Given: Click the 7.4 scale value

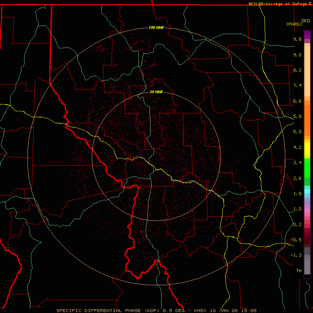Looking at the screenshot, I should (x=297, y=86).
